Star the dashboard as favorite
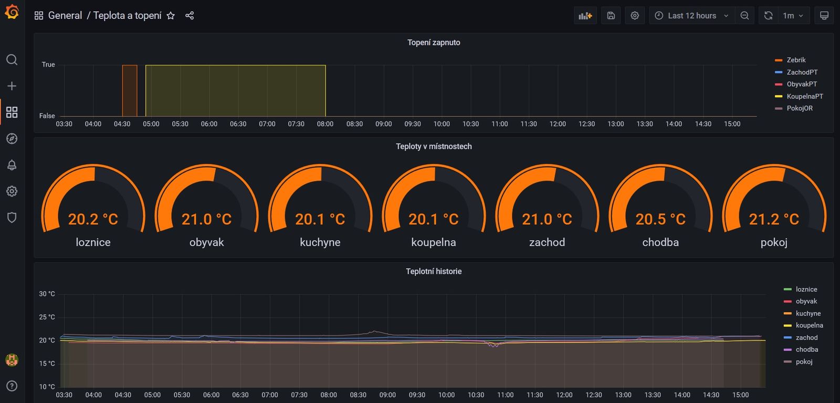This screenshot has width=840, height=403. click(x=171, y=16)
